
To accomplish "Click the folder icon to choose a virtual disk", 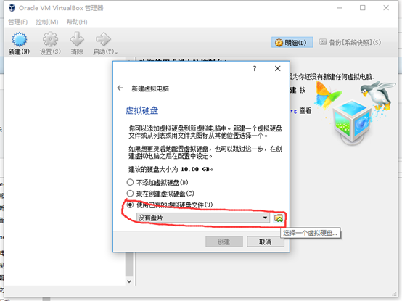I will coord(279,218).
